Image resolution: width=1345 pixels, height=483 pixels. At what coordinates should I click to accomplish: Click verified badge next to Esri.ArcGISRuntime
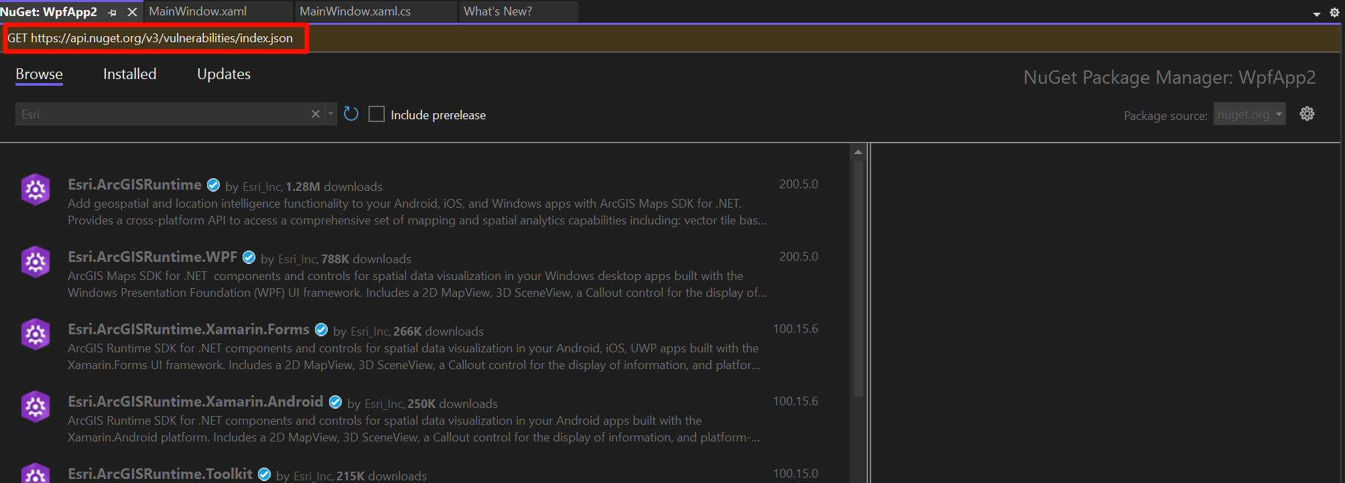[213, 186]
